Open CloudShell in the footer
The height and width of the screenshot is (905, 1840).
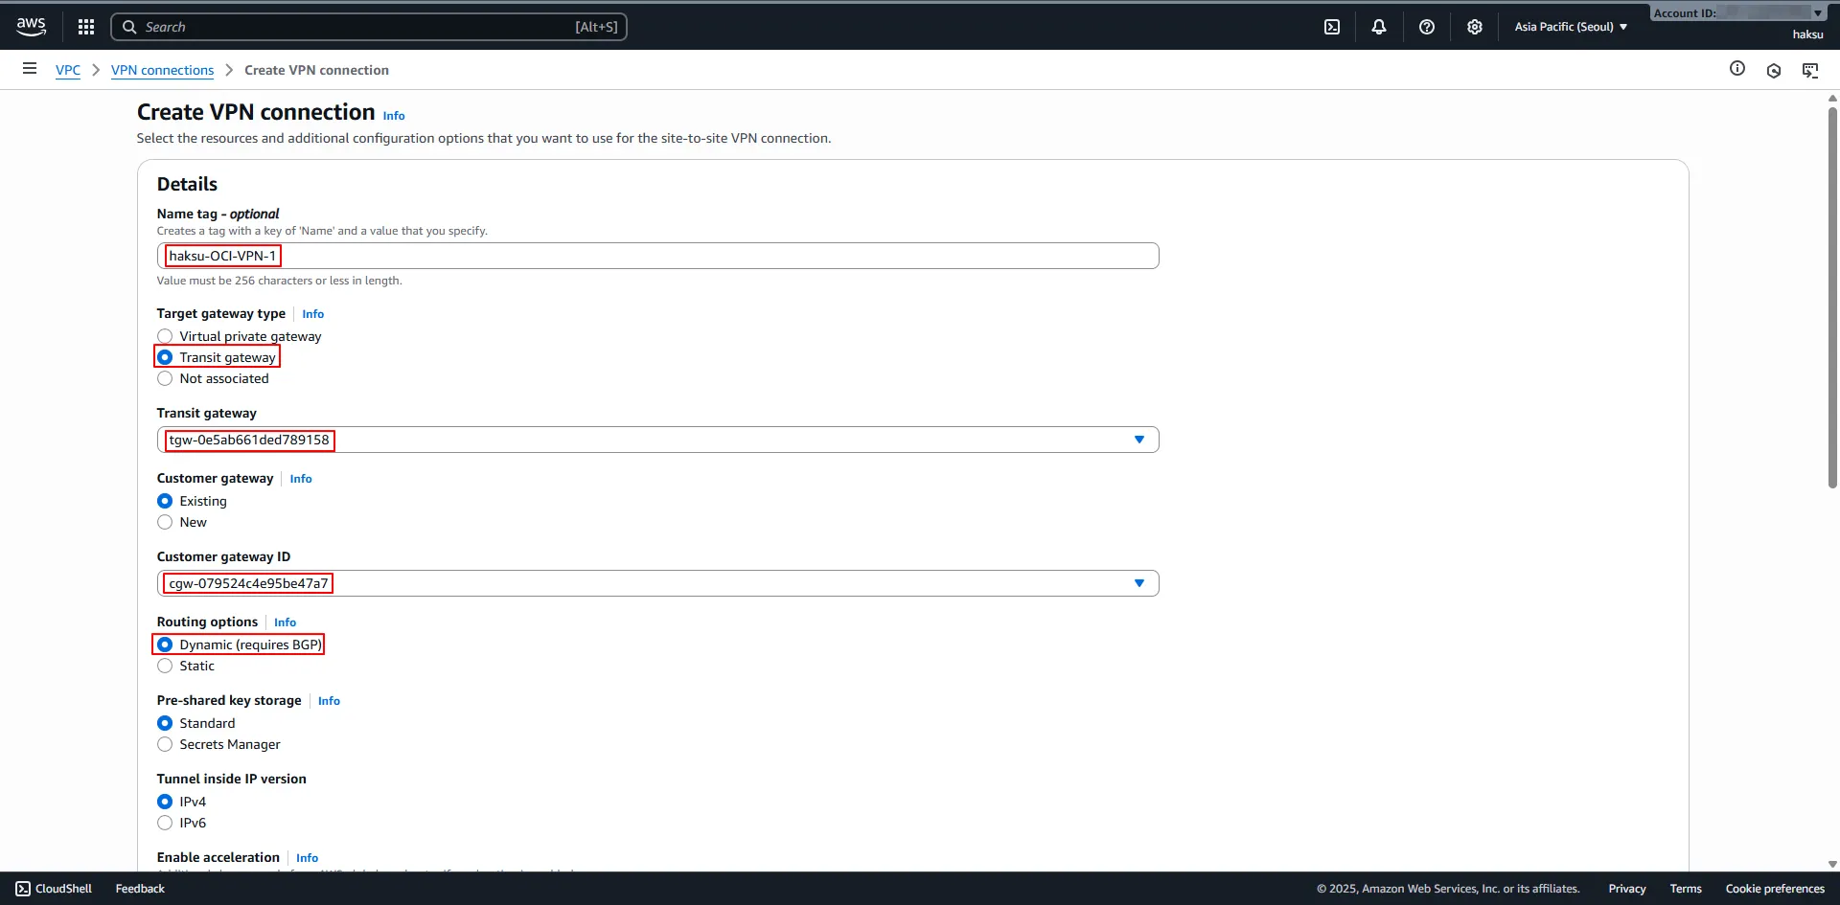coord(54,889)
